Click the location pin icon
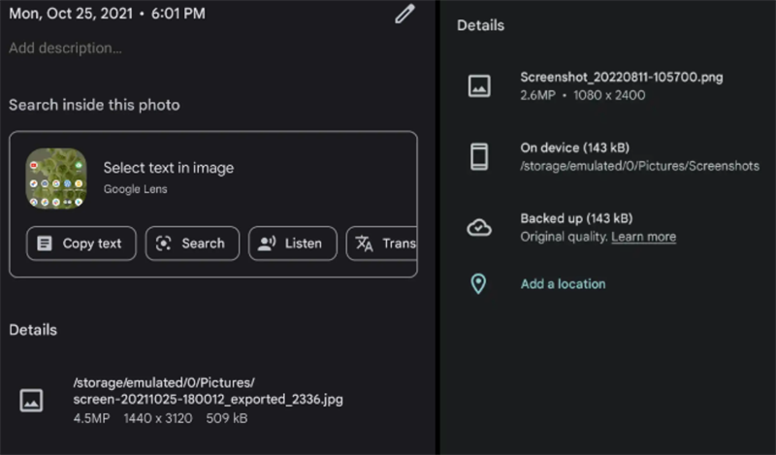The height and width of the screenshot is (455, 776). [x=478, y=284]
